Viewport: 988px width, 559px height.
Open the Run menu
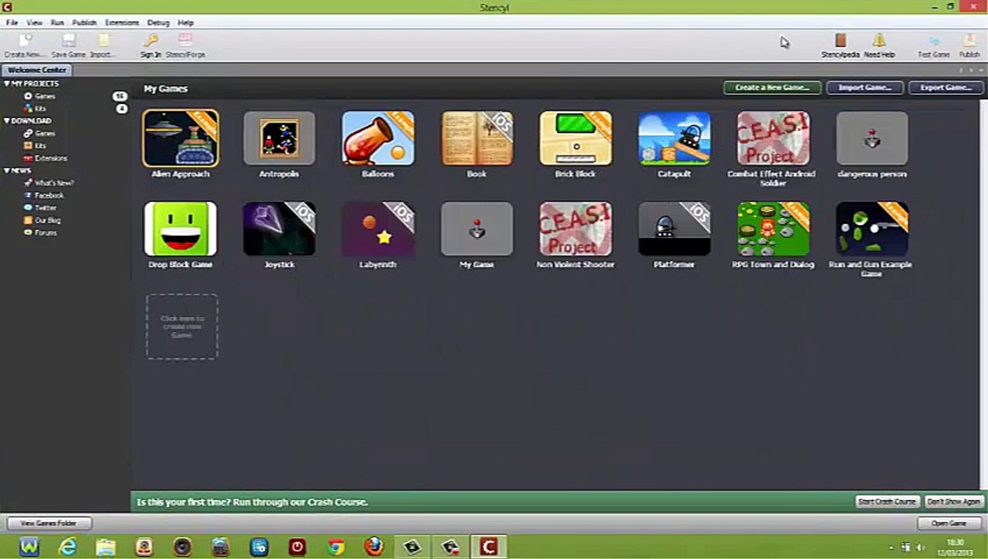(57, 23)
